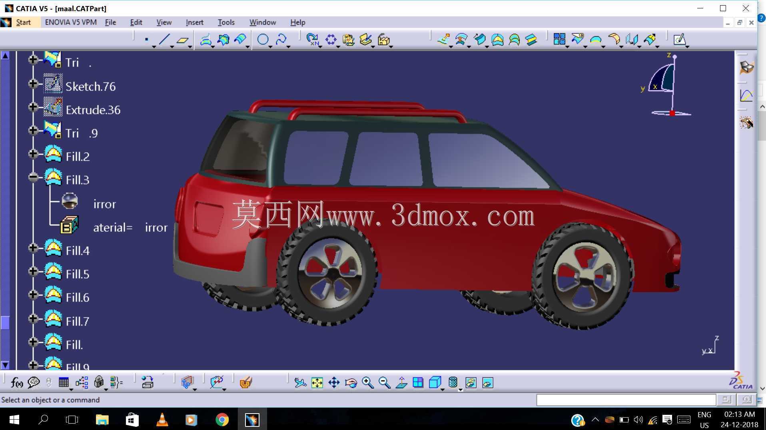Expand the Fill.2 tree node
This screenshot has height=430, width=766.
33,154
